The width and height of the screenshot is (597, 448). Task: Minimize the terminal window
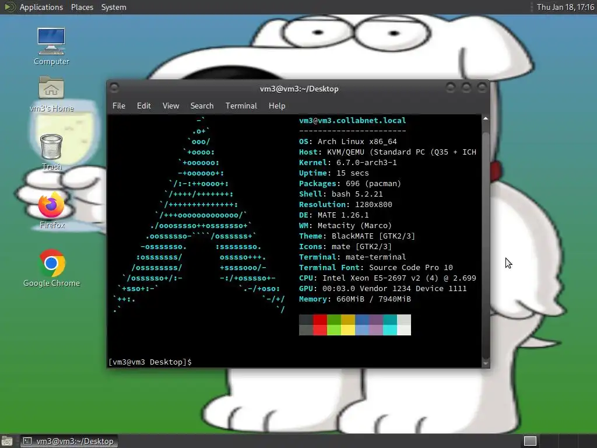451,88
